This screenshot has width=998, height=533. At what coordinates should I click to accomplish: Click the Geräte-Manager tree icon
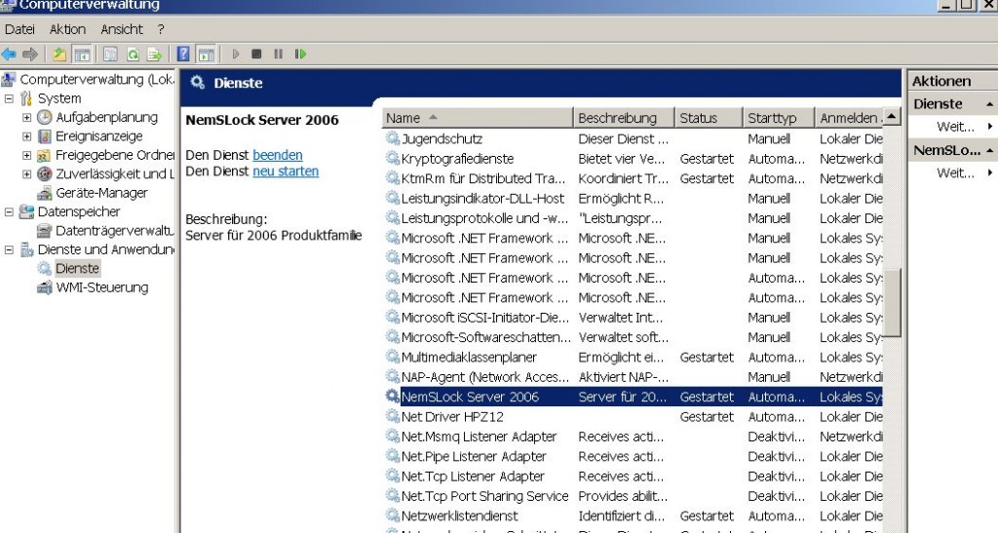point(45,193)
